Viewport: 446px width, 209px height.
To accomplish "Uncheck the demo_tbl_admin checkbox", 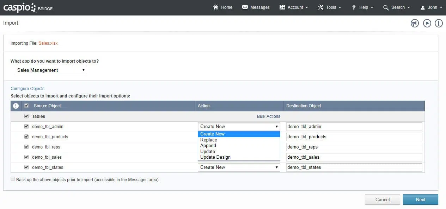I will [x=26, y=126].
